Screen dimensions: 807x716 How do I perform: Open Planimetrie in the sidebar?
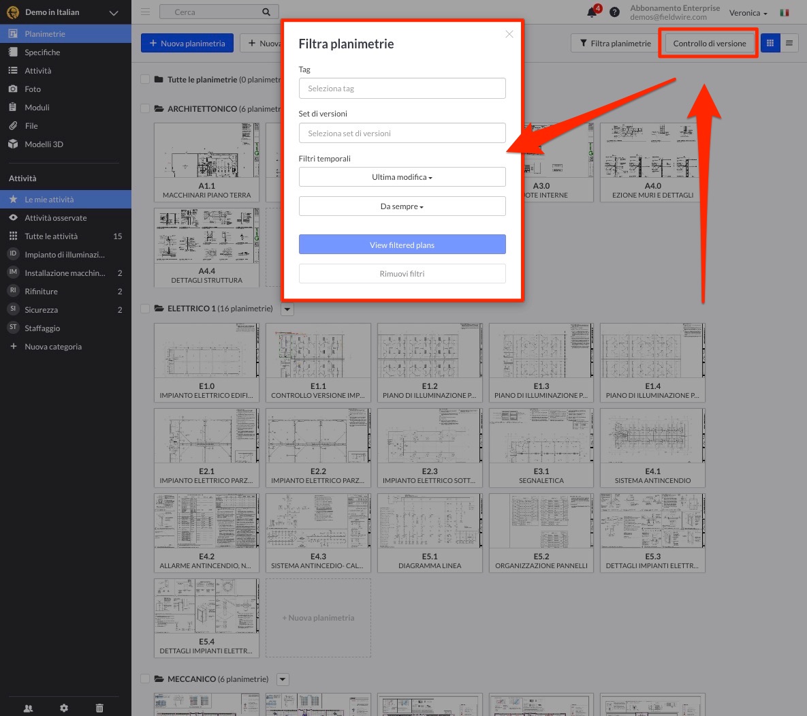point(65,34)
